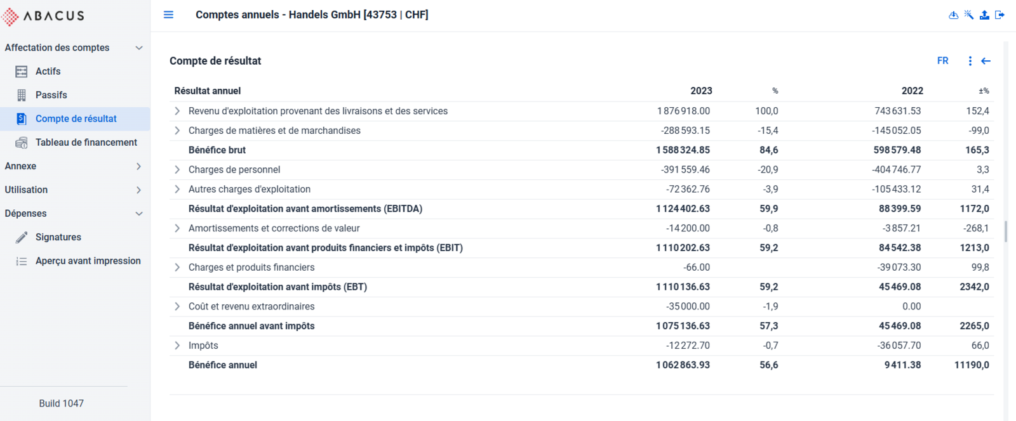This screenshot has height=421, width=1016.
Task: Open Aperçu avant impression
Action: (x=75, y=261)
